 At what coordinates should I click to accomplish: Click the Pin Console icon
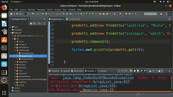coord(150,71)
